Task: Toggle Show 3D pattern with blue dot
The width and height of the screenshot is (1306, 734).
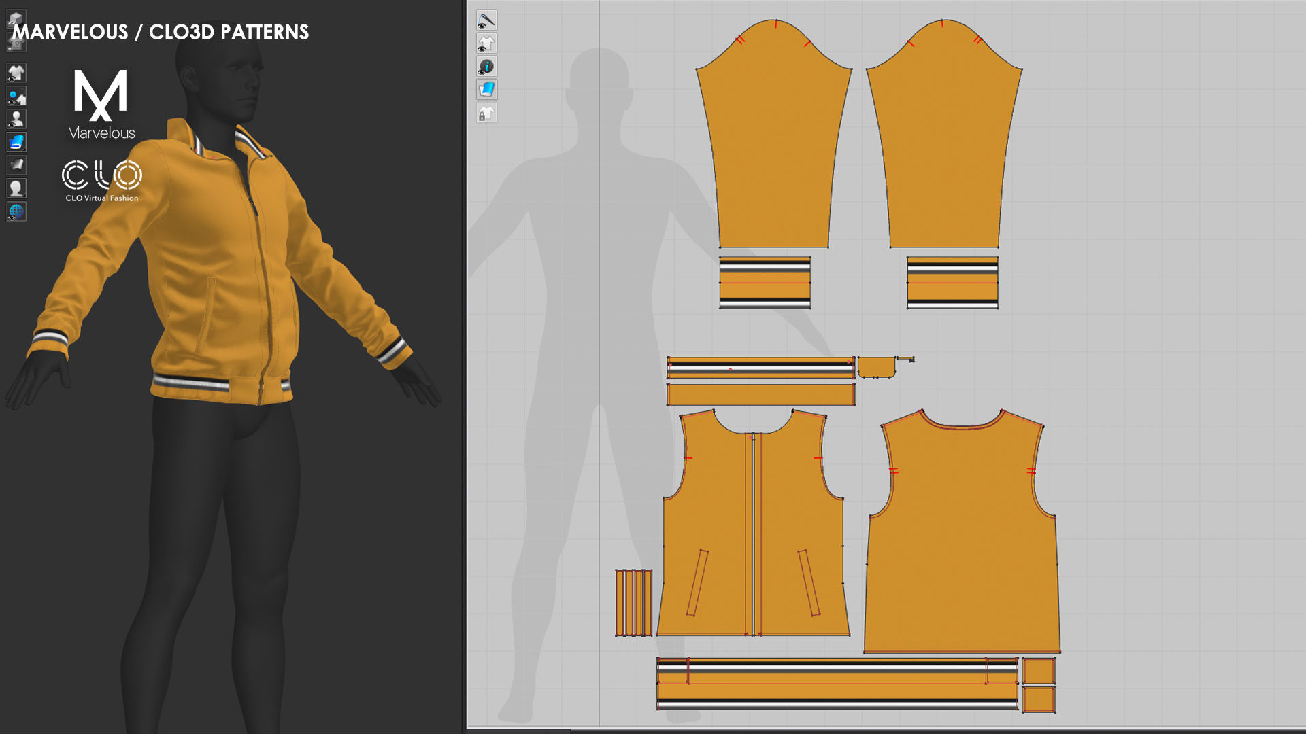Action: [x=16, y=96]
